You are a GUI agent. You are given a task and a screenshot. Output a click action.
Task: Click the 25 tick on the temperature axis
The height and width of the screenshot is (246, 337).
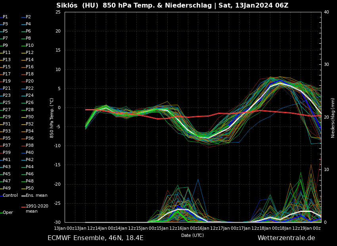tap(58, 12)
